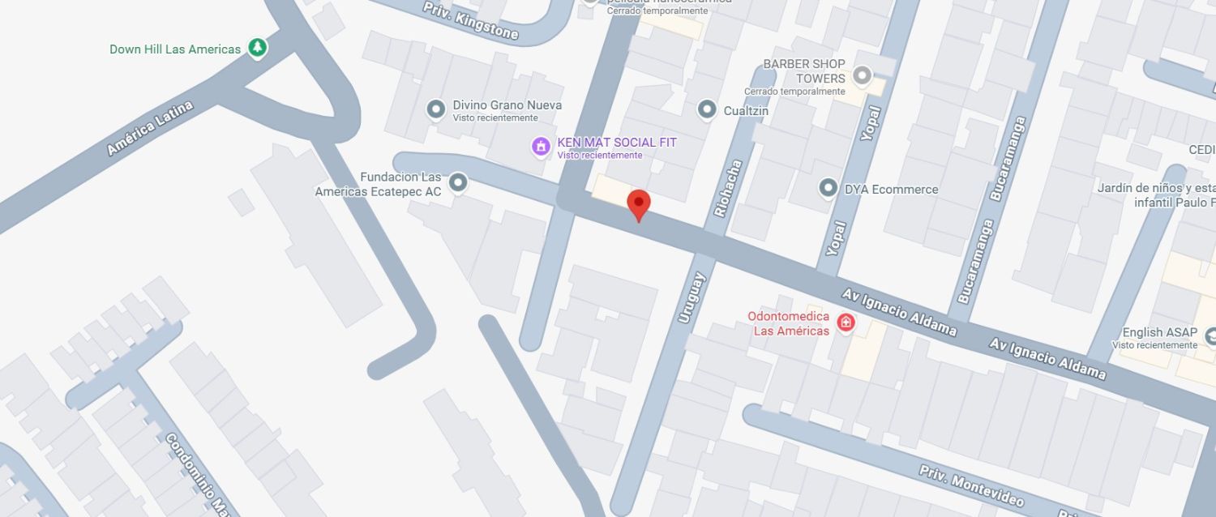Open the Divino Grano Nueva place marker

[436, 109]
